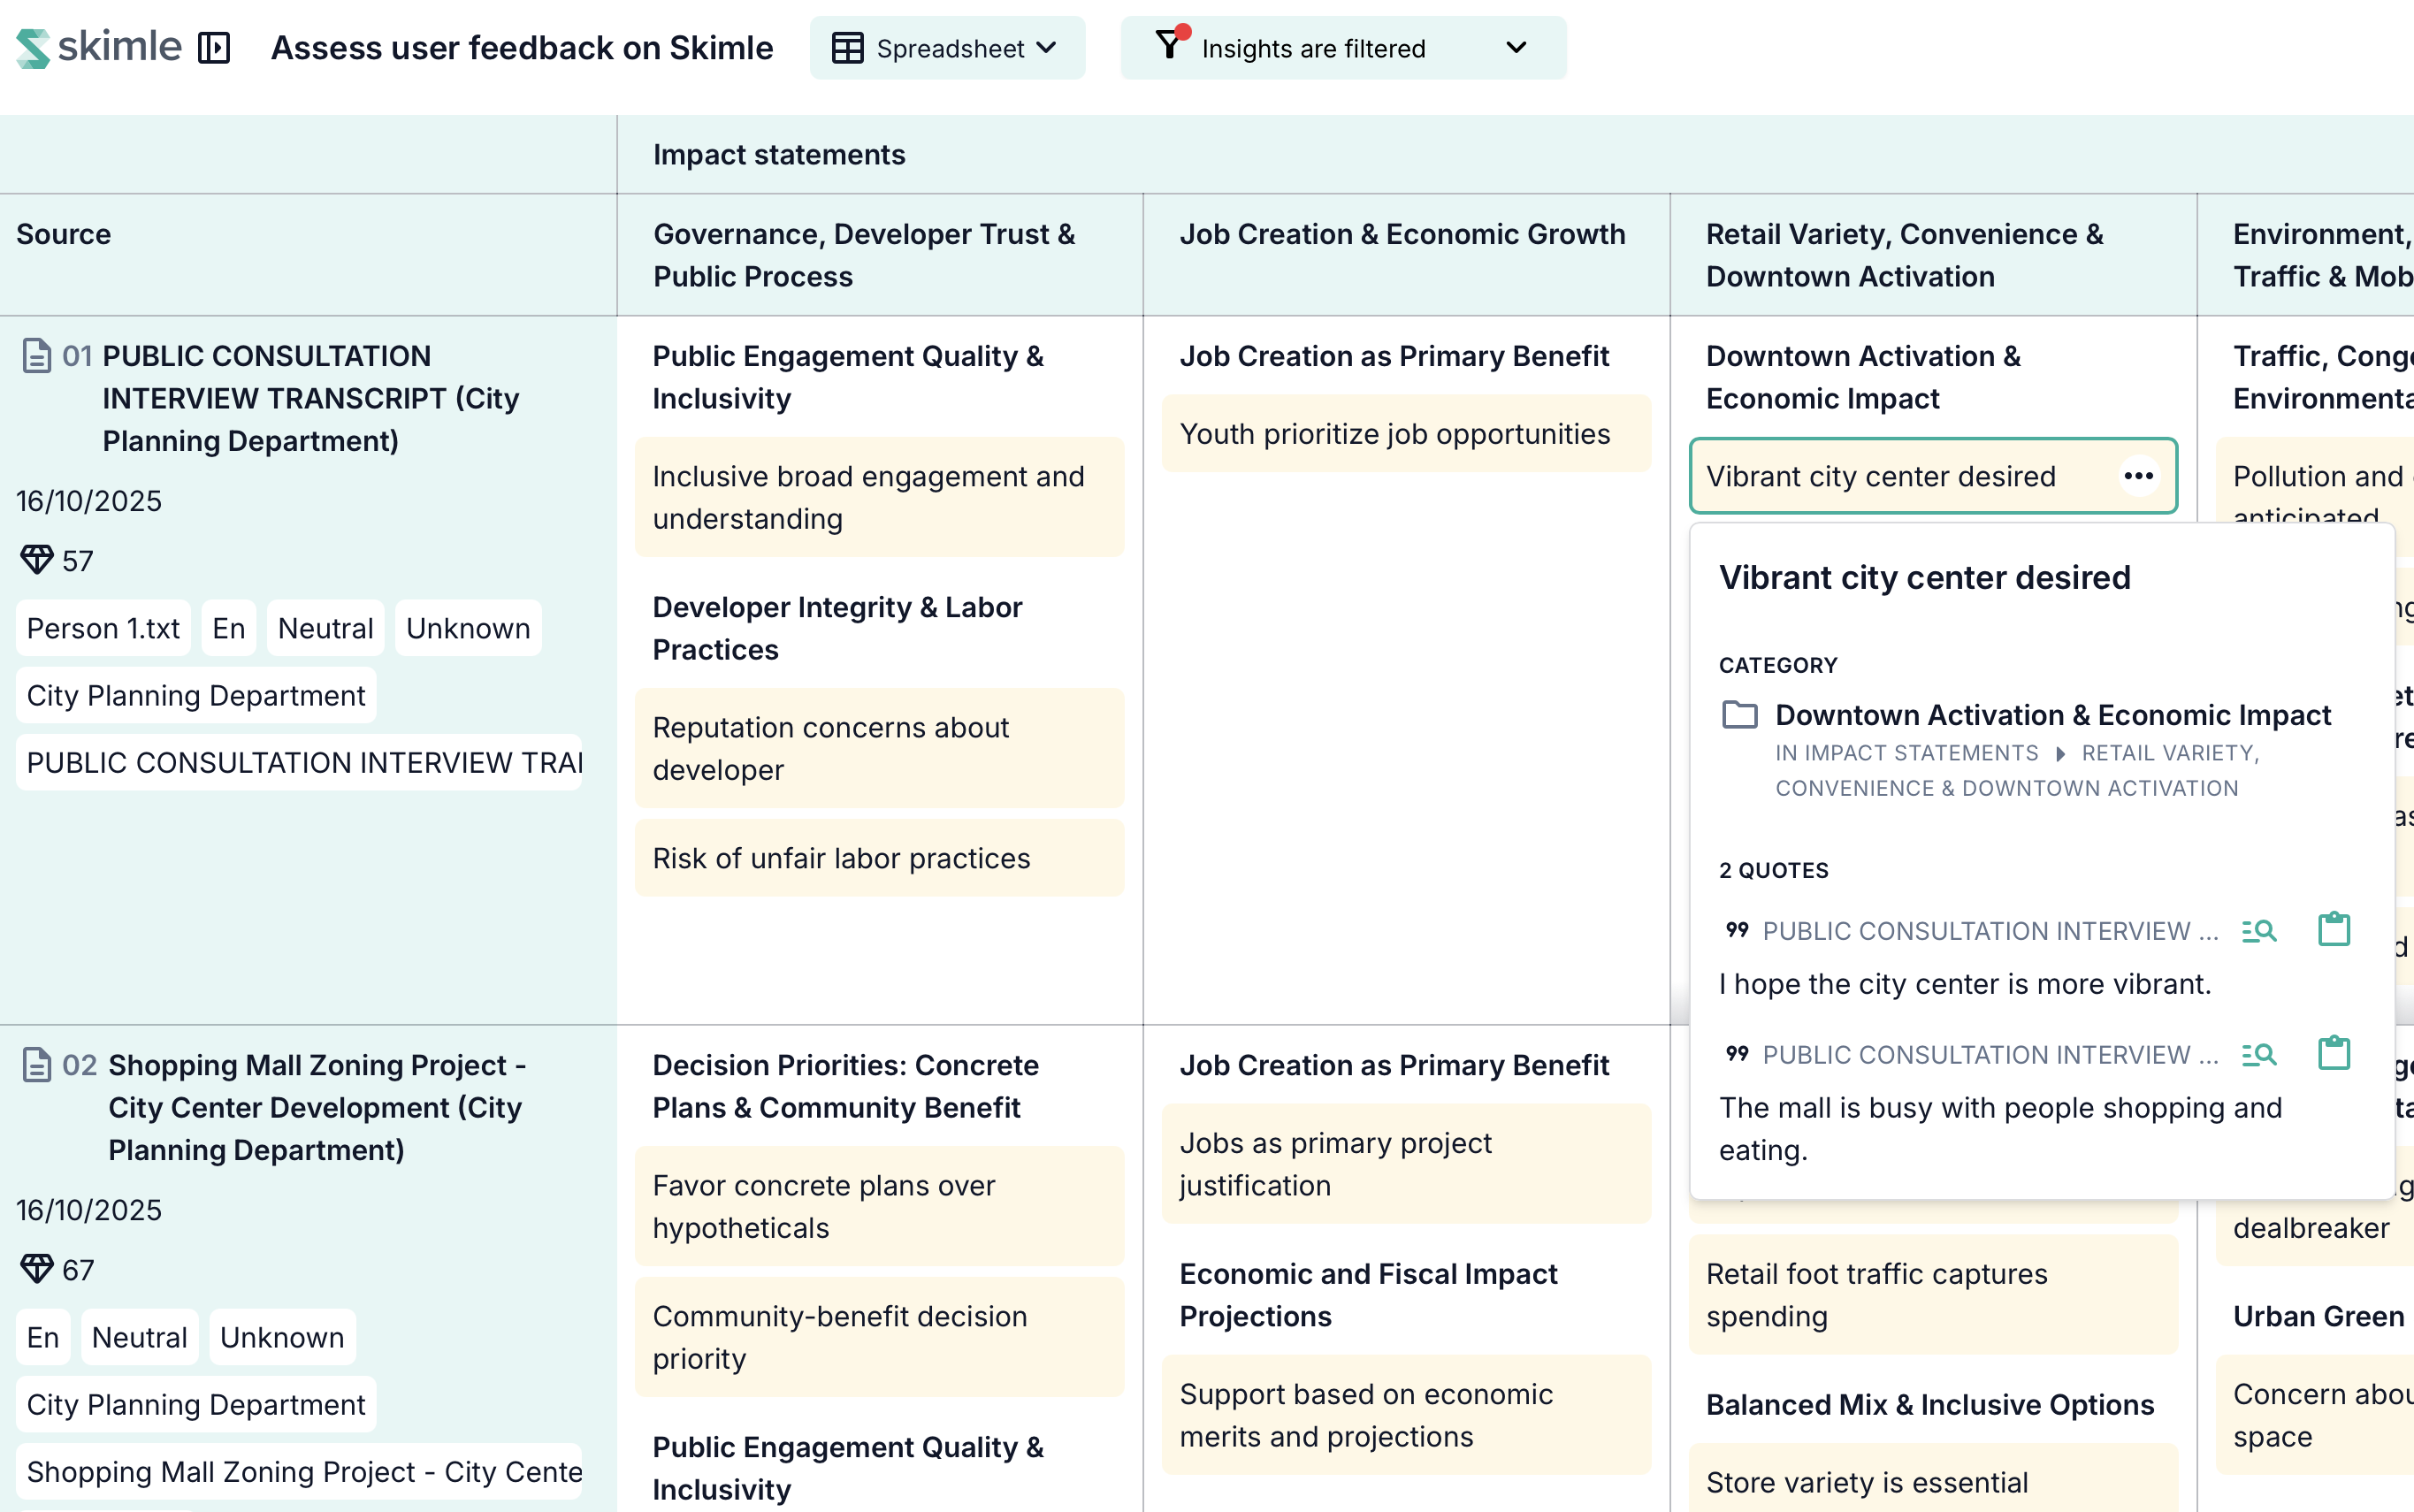2414x1512 pixels.
Task: Click the category folder icon in popup
Action: [x=1740, y=715]
